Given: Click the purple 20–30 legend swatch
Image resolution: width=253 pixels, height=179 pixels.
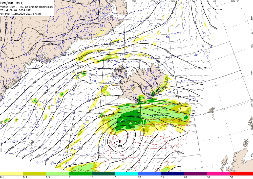Looking at the screenshot, I should point(195,173).
